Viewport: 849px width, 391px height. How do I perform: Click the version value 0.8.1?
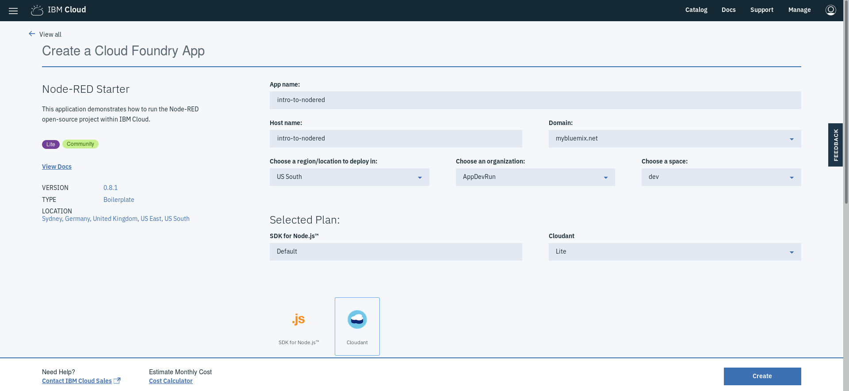[x=111, y=188]
